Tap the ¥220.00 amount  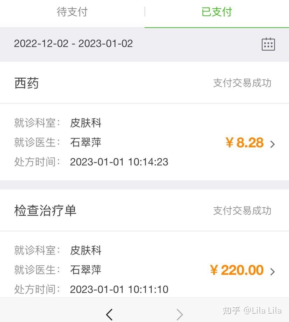pos(236,270)
